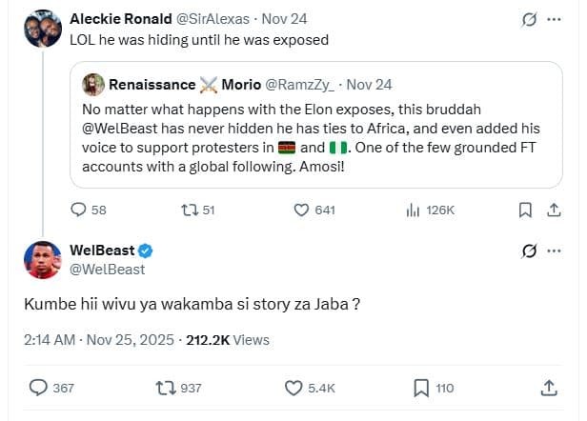View analytics showing 126K views
Screen dimensions: 587x421
click(413, 210)
